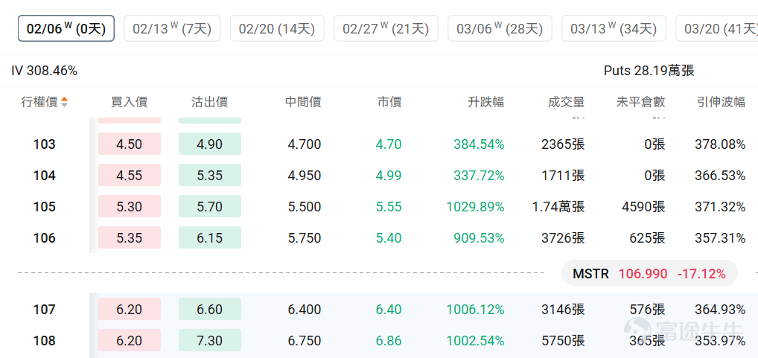Screen dimensions: 758x358
Task: Click bid 6.20 in strike 108 row
Action: tap(130, 341)
